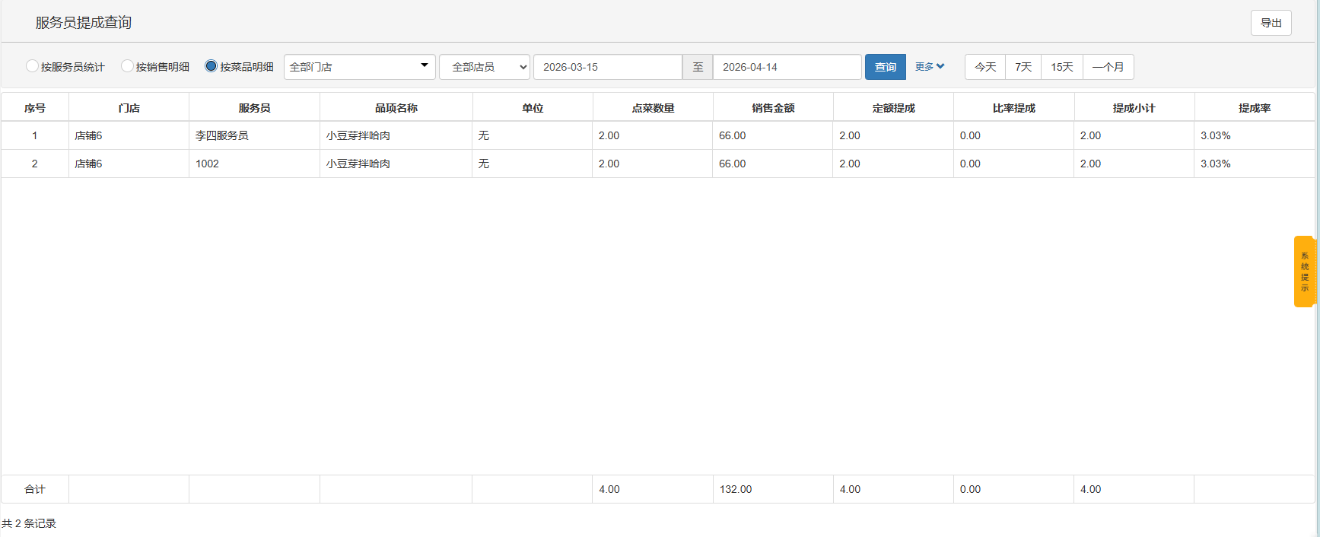Click the 销售金额 column header
This screenshot has height=537, width=1320.
pyautogui.click(x=773, y=108)
